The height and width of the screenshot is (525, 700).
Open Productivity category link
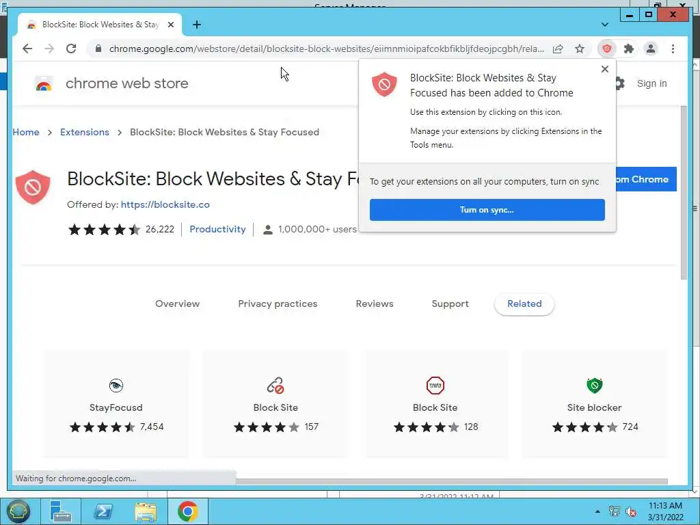(x=218, y=229)
